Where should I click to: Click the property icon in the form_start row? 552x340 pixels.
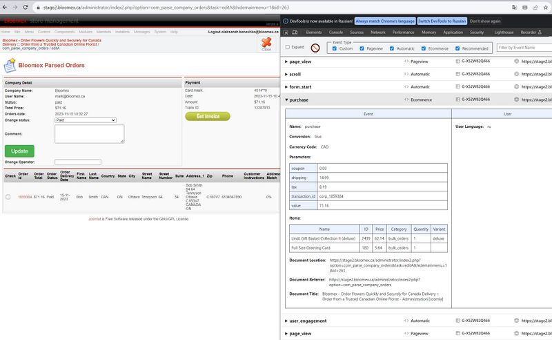(x=457, y=86)
